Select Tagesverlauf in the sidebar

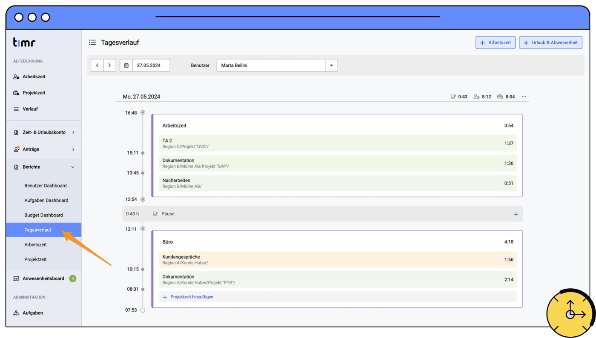tap(44, 230)
